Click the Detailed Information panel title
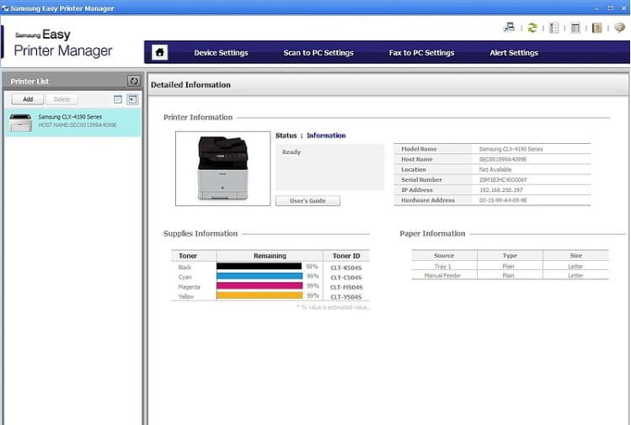Screen dimensions: 631x425 click(190, 85)
